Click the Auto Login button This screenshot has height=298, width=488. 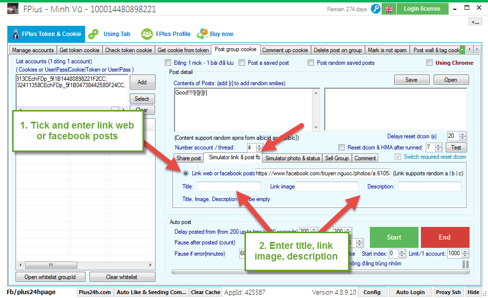coord(410,292)
